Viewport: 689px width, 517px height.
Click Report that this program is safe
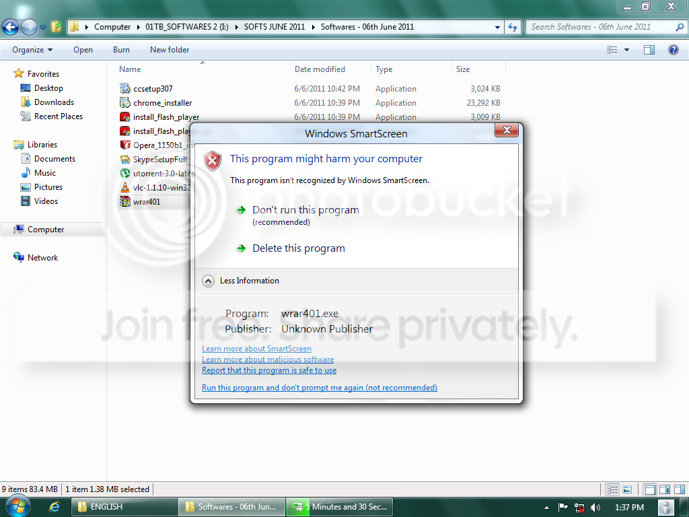(269, 370)
